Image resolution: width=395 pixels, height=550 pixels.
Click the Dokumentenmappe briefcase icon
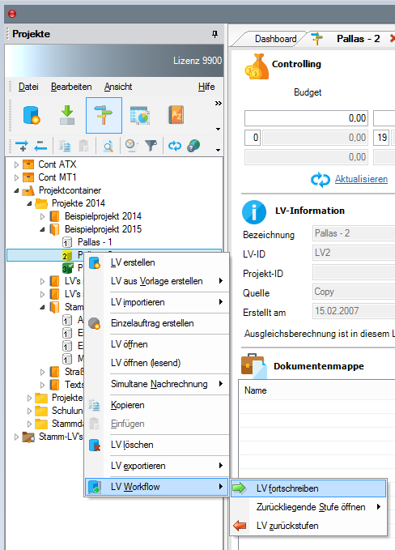[x=253, y=366]
